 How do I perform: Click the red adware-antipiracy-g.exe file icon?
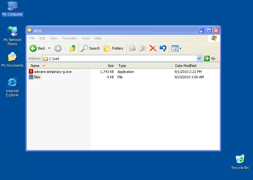click(31, 72)
